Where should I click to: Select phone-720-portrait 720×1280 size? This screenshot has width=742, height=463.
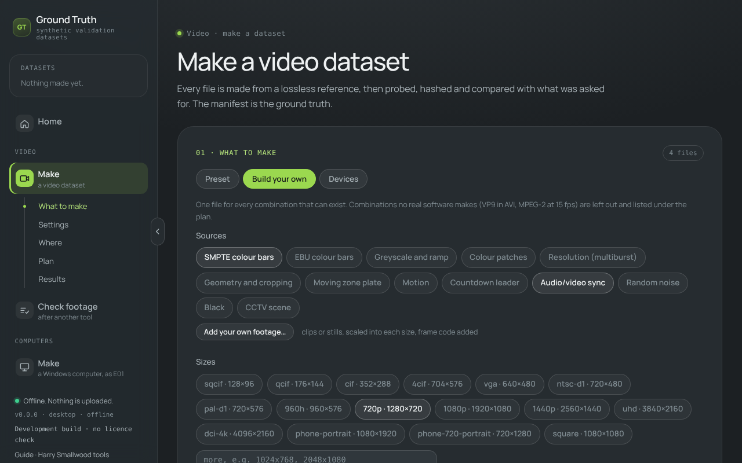tap(475, 434)
